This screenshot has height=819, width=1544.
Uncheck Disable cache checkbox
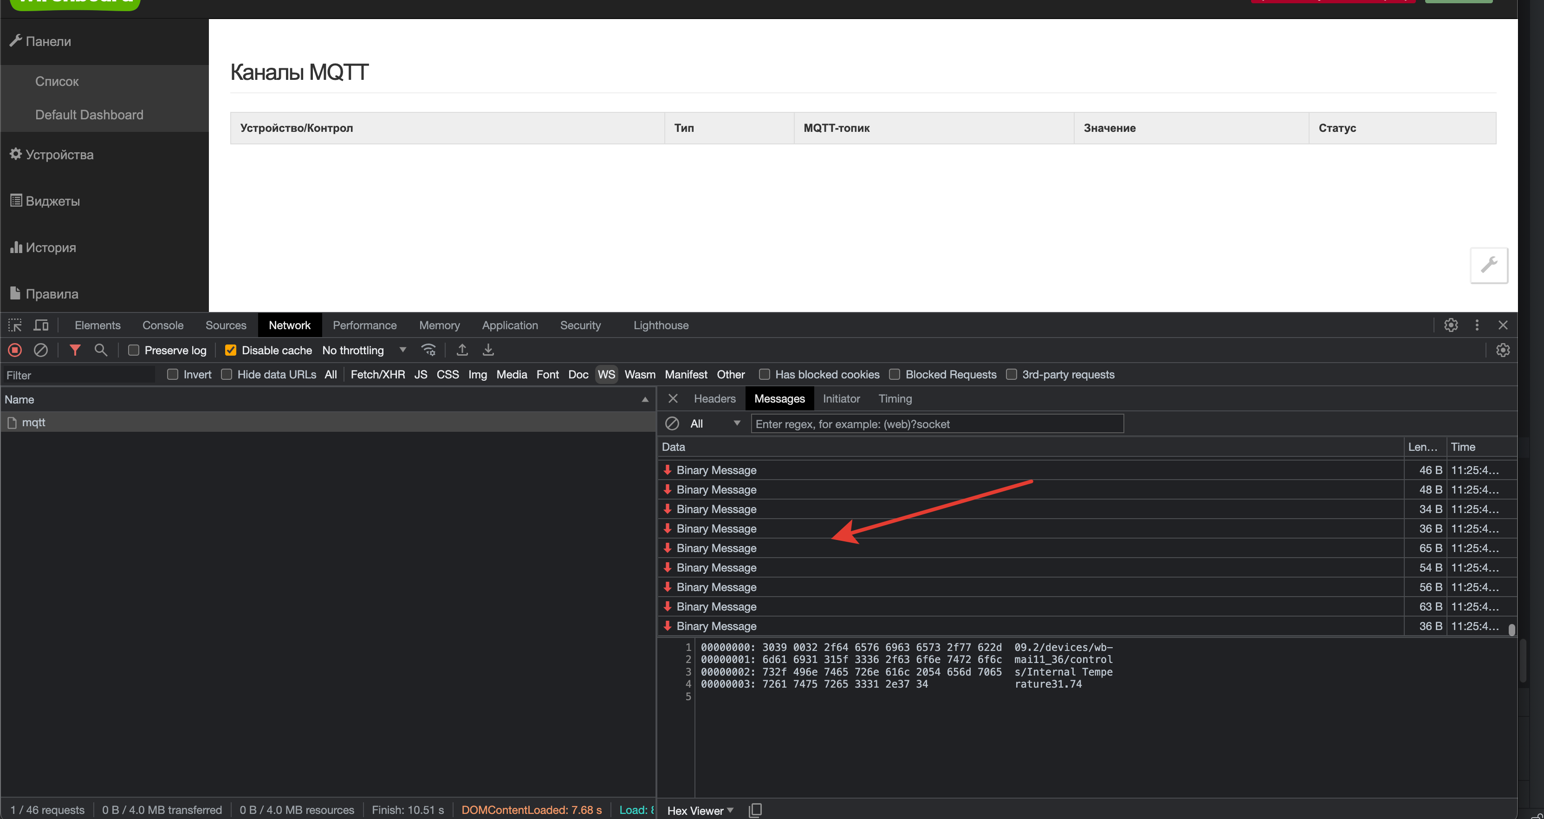[230, 350]
